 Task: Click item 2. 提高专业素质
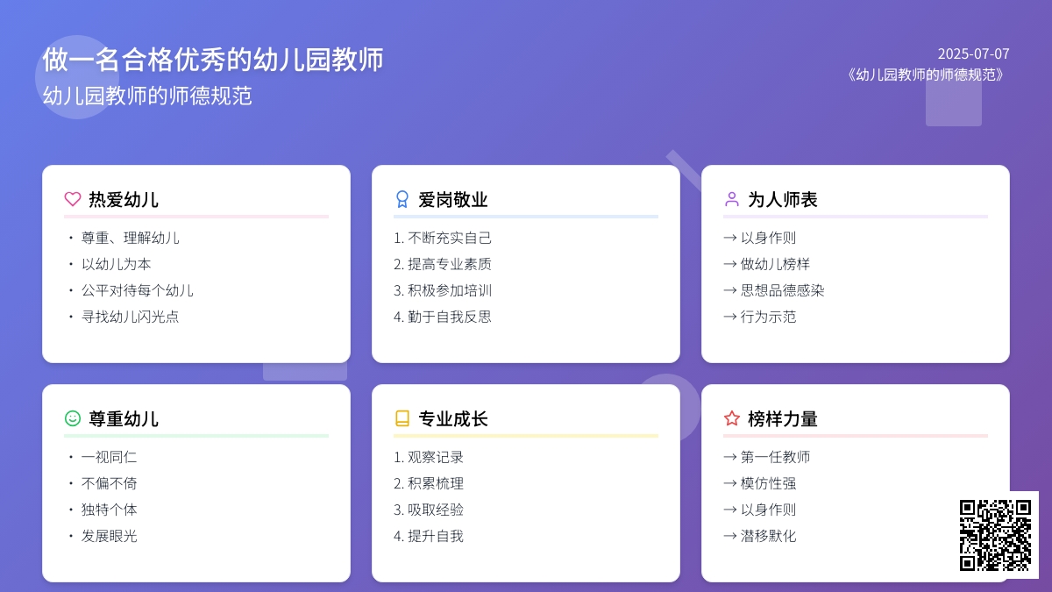[x=443, y=264]
